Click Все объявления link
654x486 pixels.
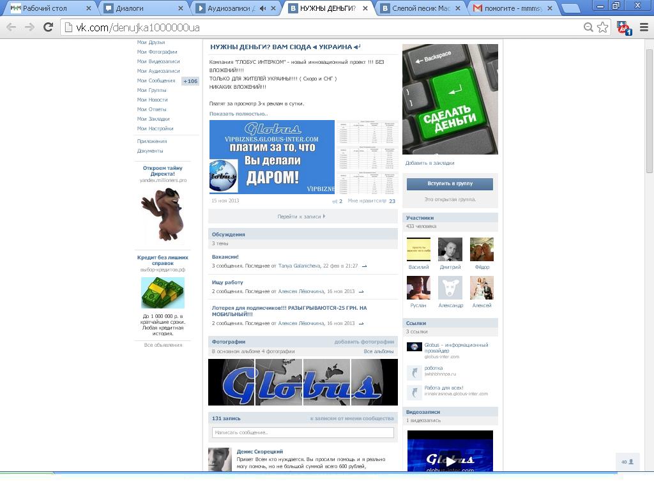[x=163, y=345]
